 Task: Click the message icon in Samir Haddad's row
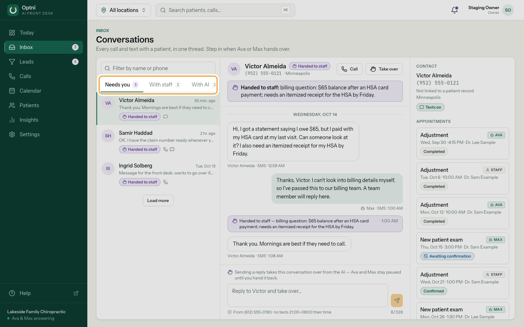click(x=172, y=149)
